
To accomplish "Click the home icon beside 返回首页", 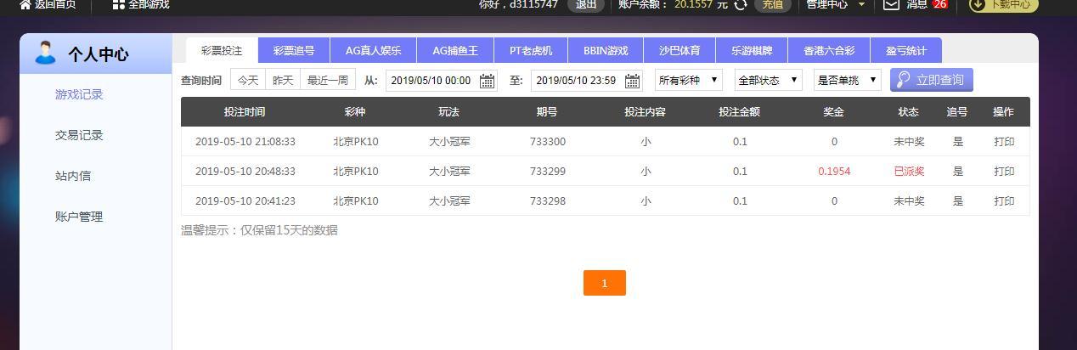I will point(25,4).
